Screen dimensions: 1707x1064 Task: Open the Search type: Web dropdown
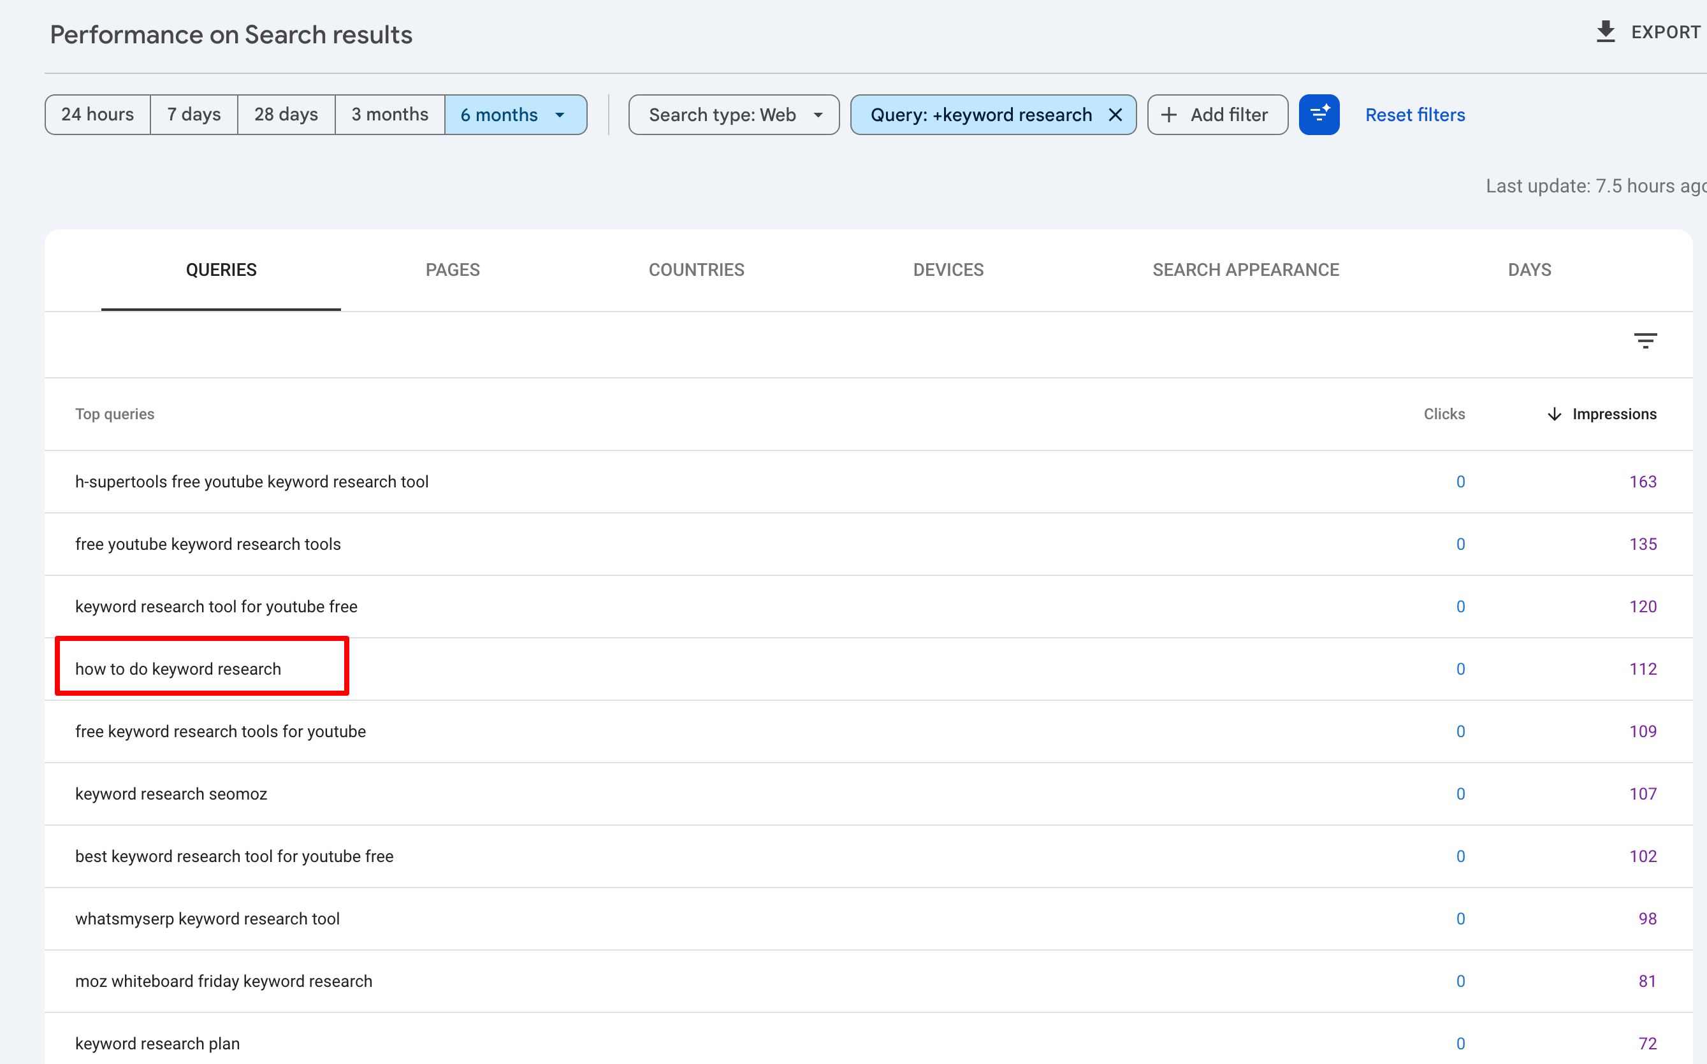pos(733,114)
